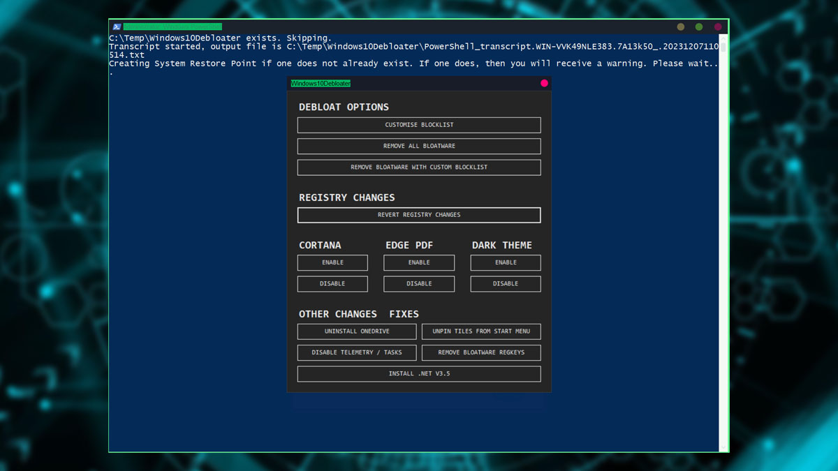This screenshot has height=471, width=838.
Task: Select Remove Bloatware With Custom Blocklist
Action: [x=419, y=167]
